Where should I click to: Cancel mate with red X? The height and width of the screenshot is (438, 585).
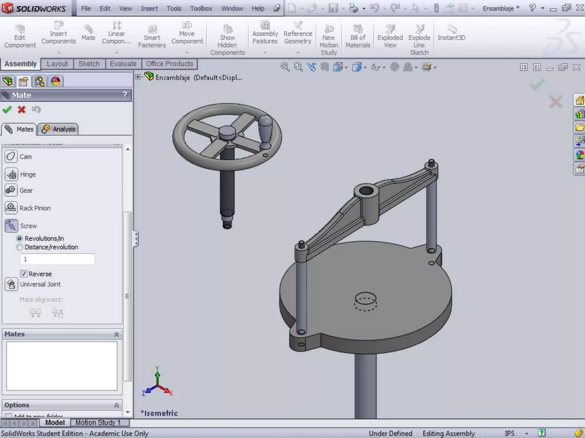[x=21, y=109]
